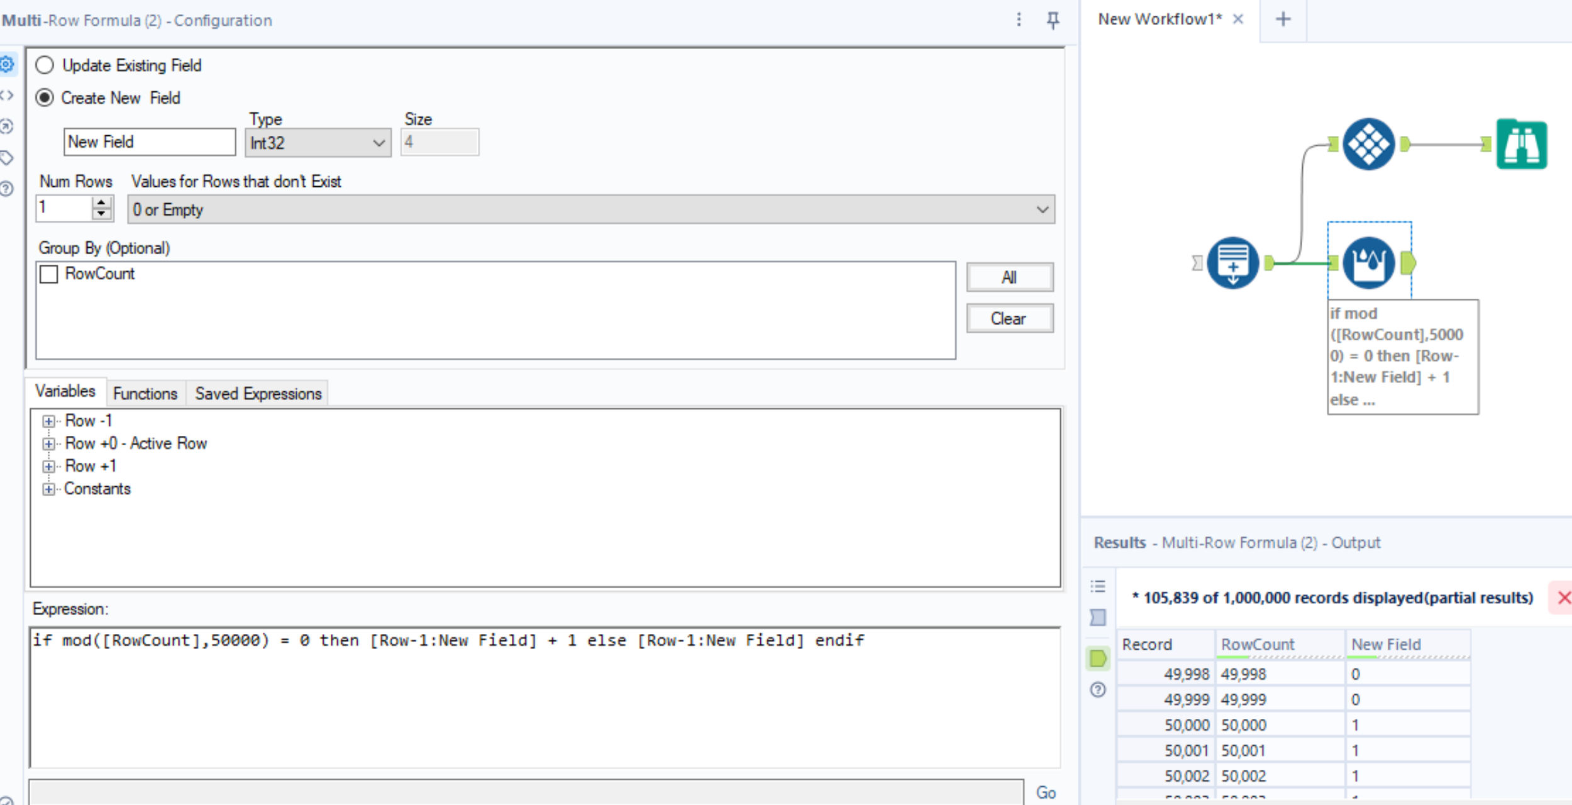Switch to the Functions tab

(x=145, y=394)
